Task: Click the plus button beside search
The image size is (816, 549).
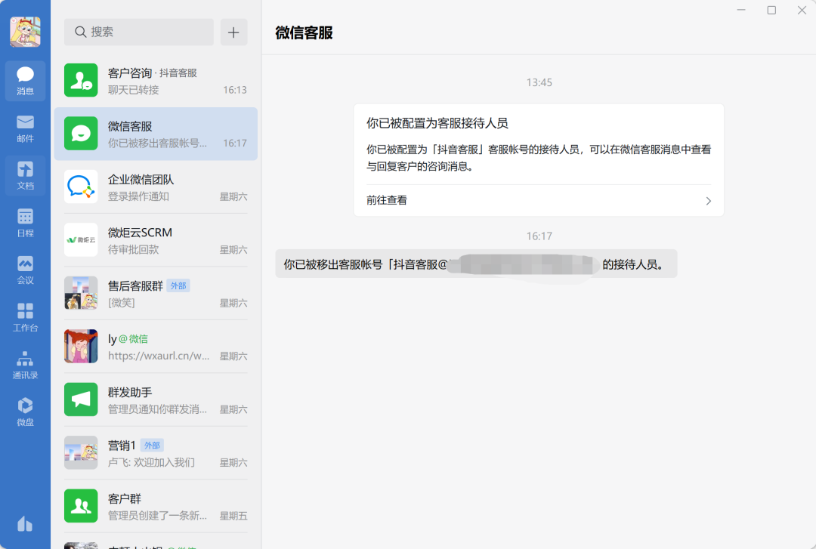Action: 233,32
